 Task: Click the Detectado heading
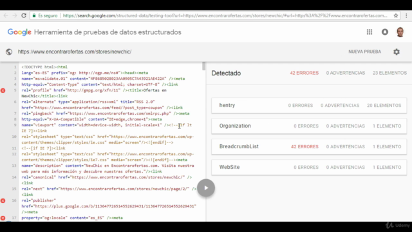point(226,73)
